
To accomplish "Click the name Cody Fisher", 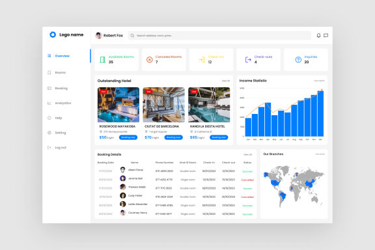I will (135, 196).
